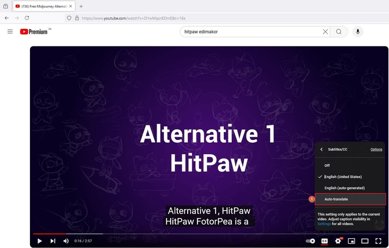Toggle the autoplay switch
Viewport: 389px width, 248px height.
point(310,241)
